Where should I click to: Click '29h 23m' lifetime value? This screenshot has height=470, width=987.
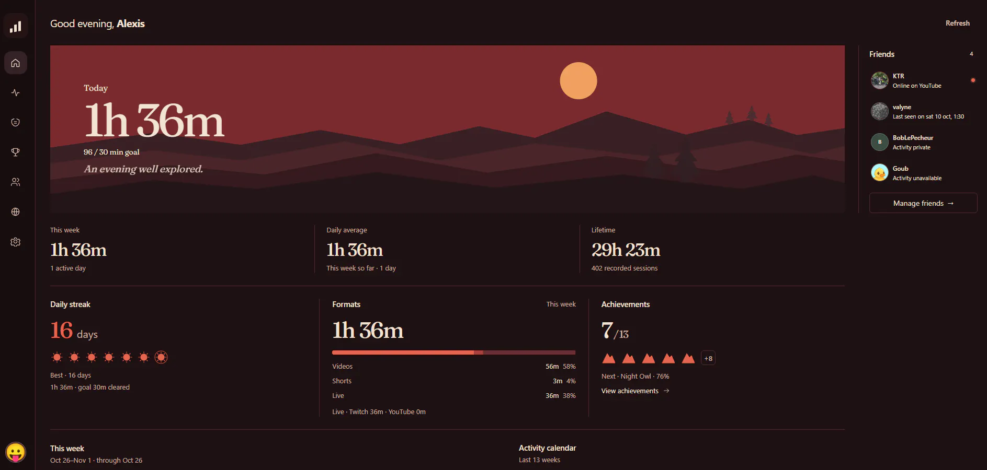(626, 250)
